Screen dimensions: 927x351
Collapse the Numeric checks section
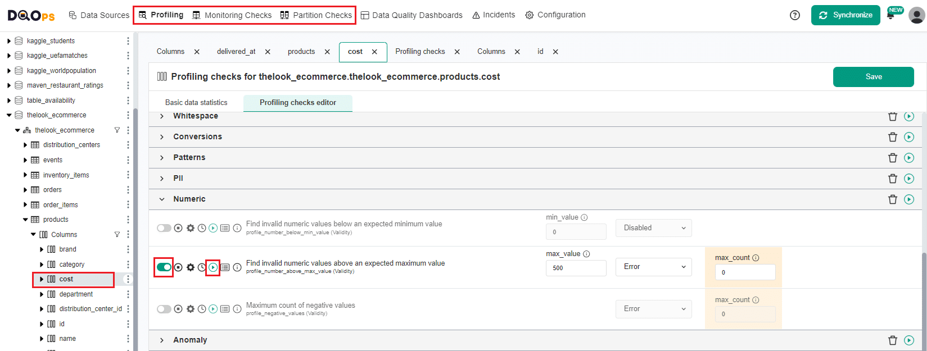tap(162, 199)
